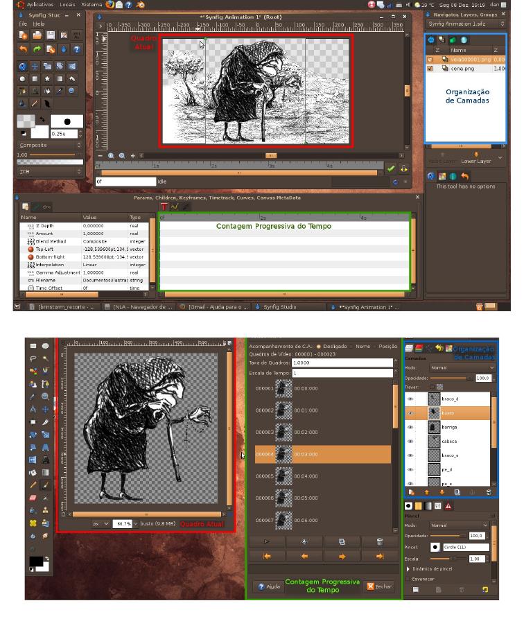Launch Blender from the top panel
524x637 pixels.
point(141,4)
